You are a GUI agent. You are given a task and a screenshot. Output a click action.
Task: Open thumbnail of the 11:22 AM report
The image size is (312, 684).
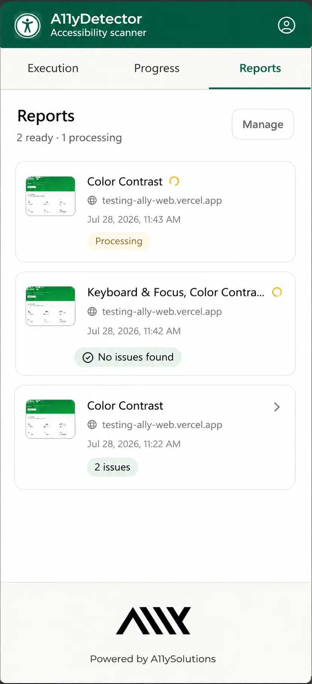point(50,419)
